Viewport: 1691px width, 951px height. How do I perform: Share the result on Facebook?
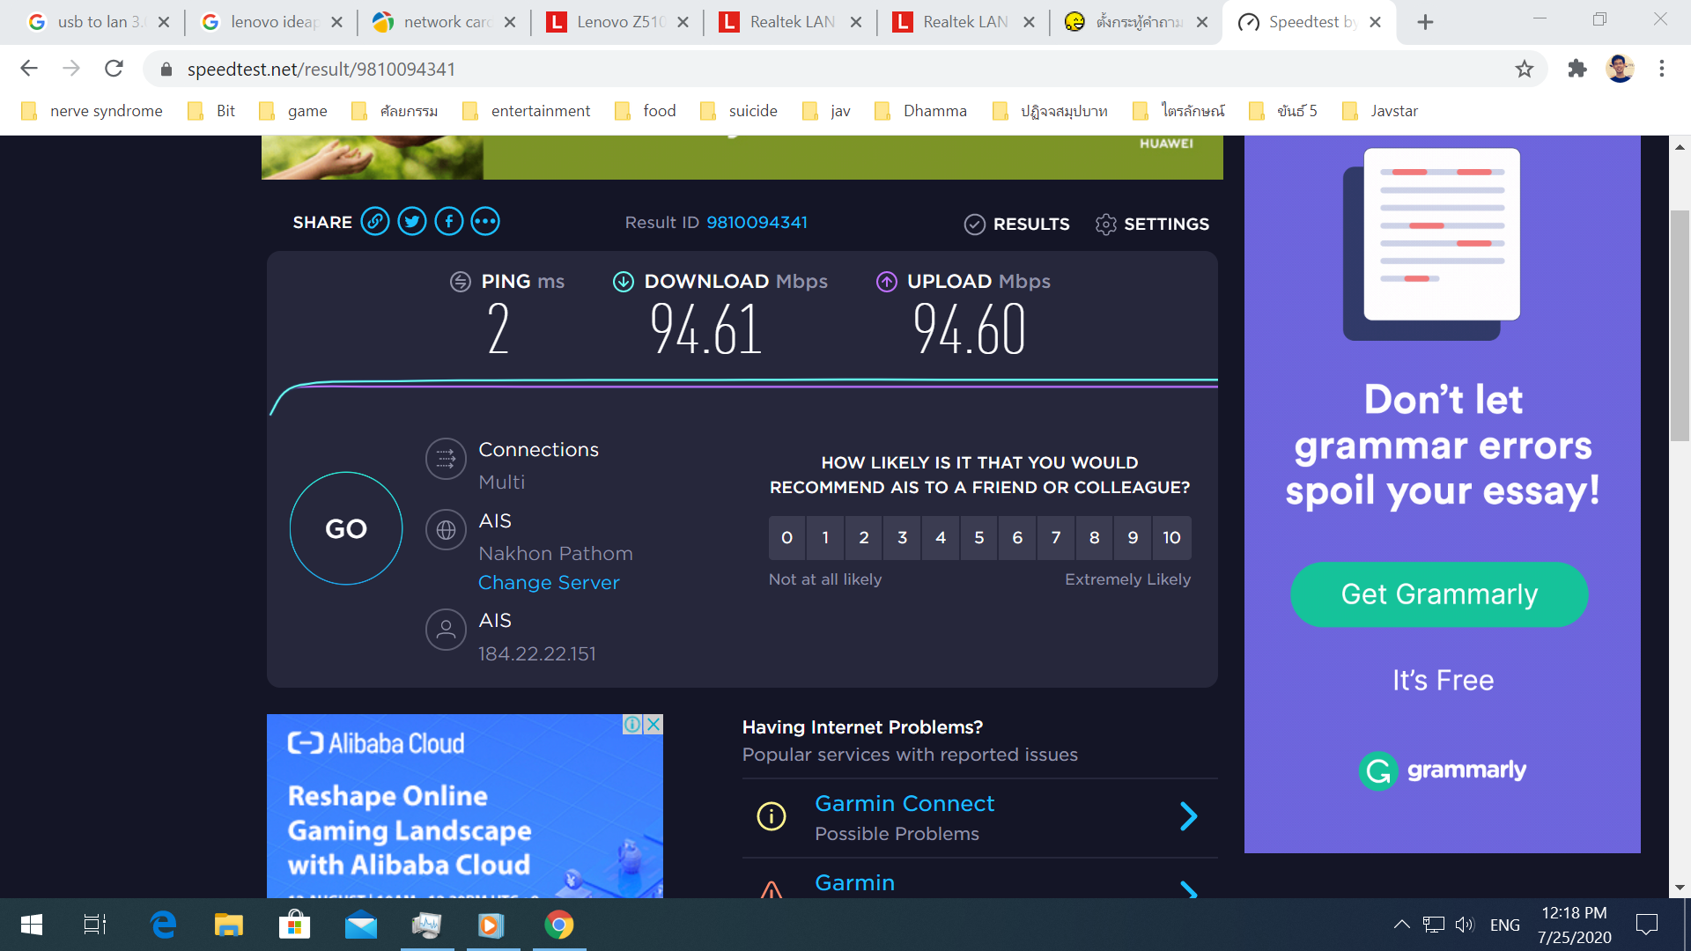(x=449, y=222)
